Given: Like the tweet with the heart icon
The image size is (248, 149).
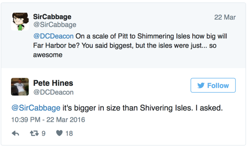Looking at the screenshot, I should pos(59,133).
